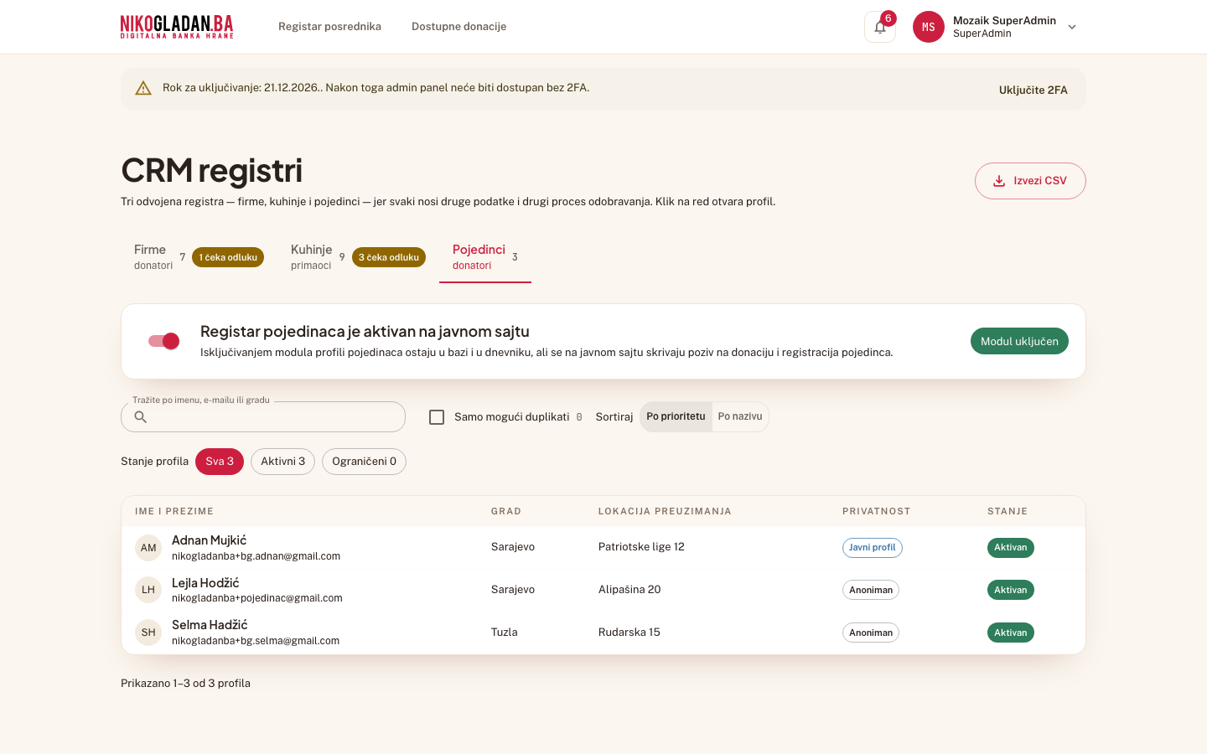Focus the search by name, e-mail or city field
This screenshot has width=1207, height=754.
(x=263, y=416)
